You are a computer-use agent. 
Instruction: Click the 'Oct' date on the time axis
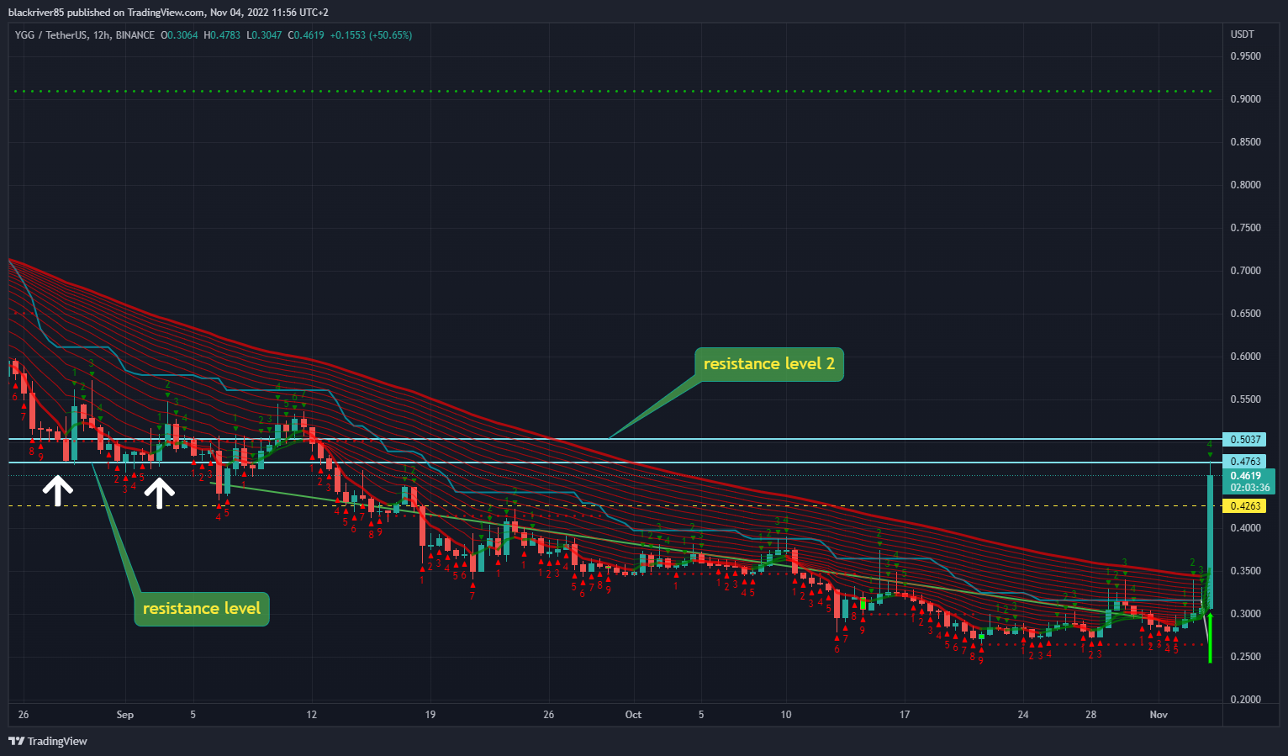[x=633, y=715]
